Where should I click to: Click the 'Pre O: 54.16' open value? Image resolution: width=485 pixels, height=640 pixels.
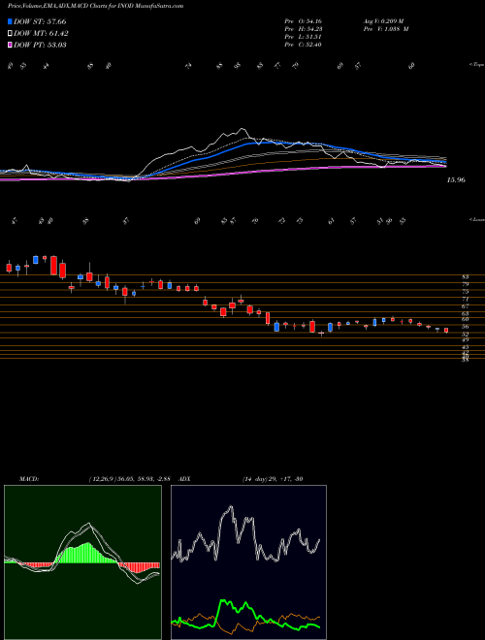coord(304,21)
